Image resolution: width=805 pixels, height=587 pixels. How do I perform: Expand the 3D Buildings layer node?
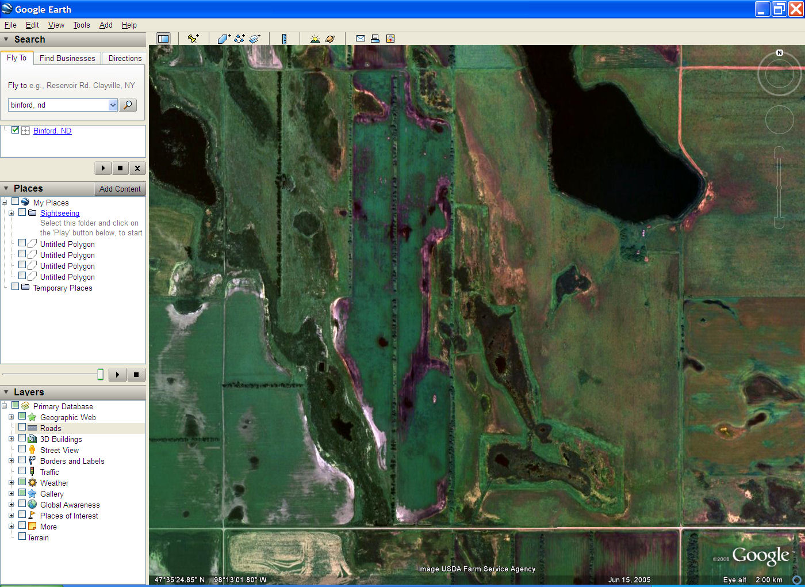click(x=11, y=439)
